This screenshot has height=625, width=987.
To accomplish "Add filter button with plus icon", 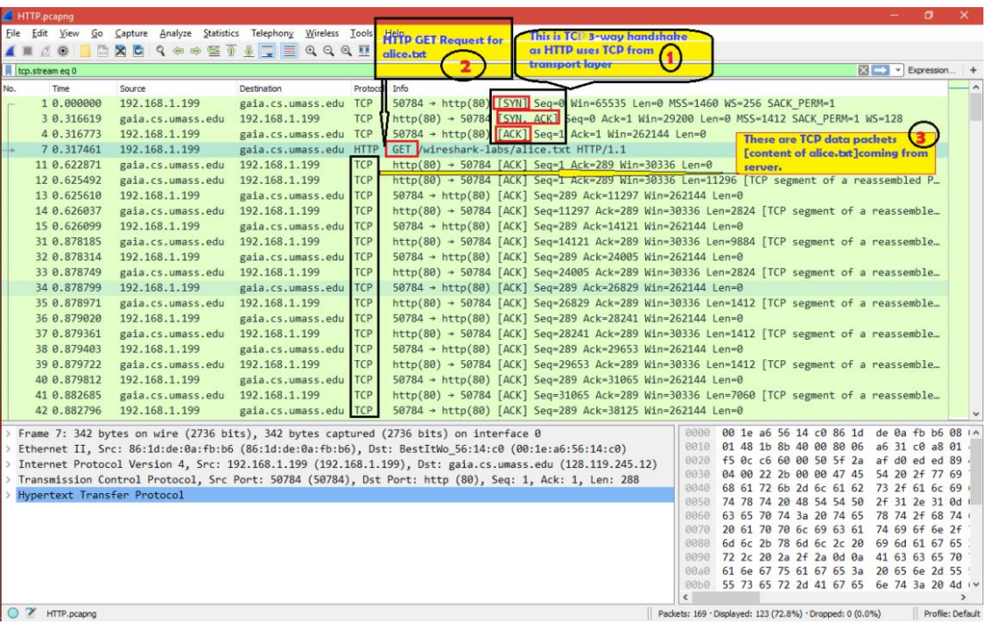I will pyautogui.click(x=973, y=70).
